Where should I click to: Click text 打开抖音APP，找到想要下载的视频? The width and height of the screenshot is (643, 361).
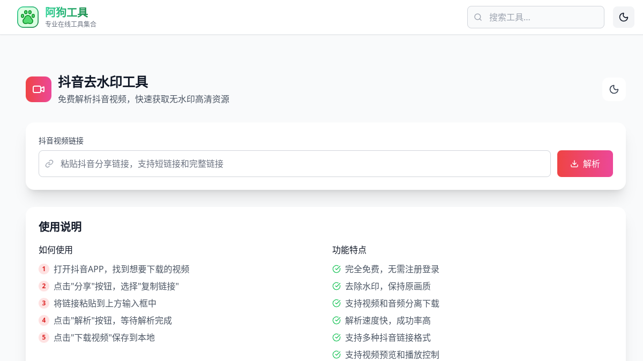(122, 269)
